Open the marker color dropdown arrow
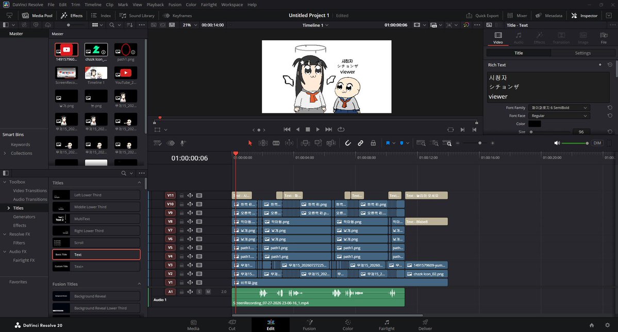Screen dimensions: 618x332 [x=408, y=143]
